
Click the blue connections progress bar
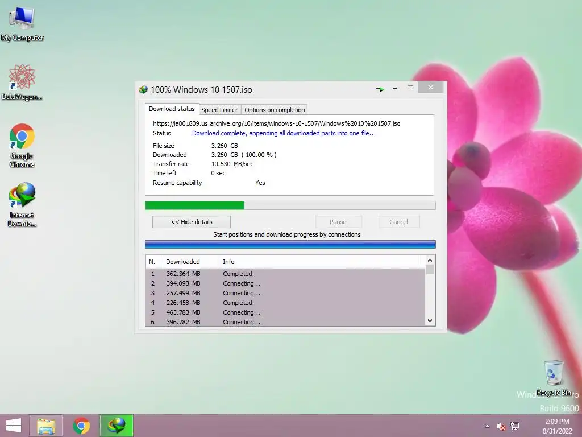point(290,244)
